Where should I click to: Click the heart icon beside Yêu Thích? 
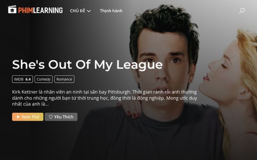coord(51,117)
